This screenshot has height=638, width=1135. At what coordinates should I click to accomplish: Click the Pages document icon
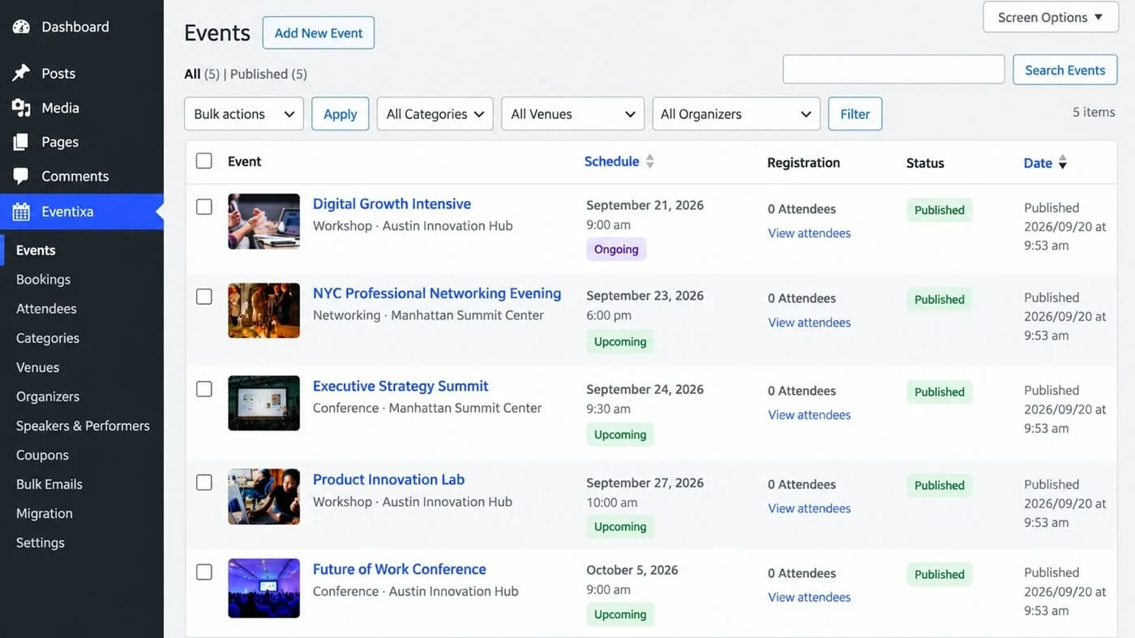point(21,142)
